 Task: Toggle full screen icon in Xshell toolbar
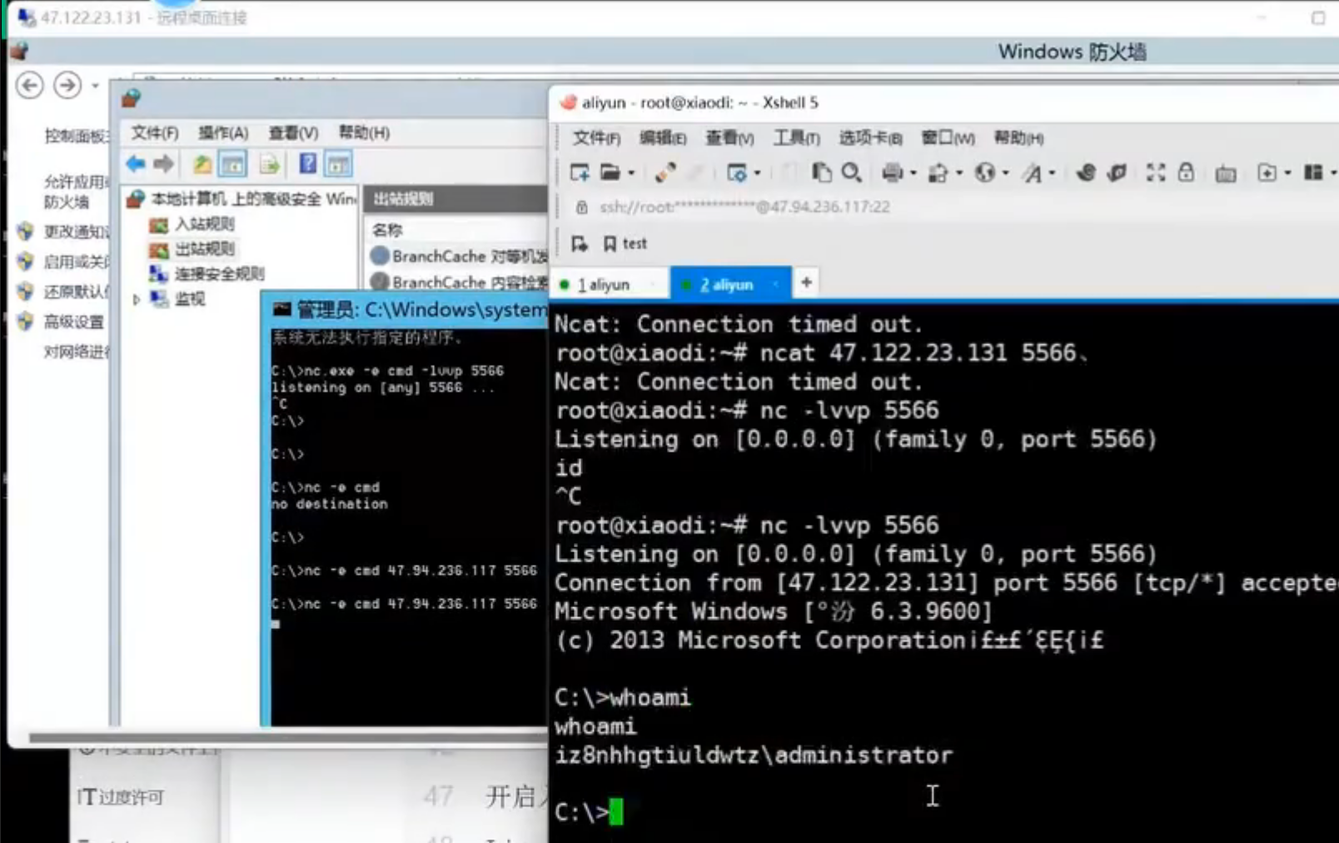(1155, 172)
